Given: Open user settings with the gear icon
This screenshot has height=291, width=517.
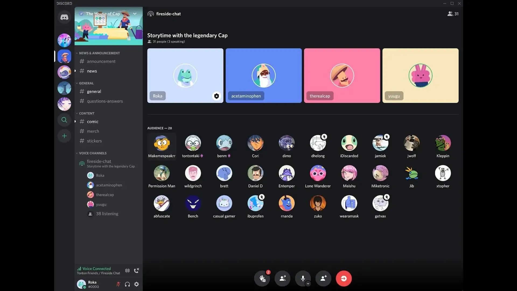Looking at the screenshot, I should pyautogui.click(x=137, y=284).
